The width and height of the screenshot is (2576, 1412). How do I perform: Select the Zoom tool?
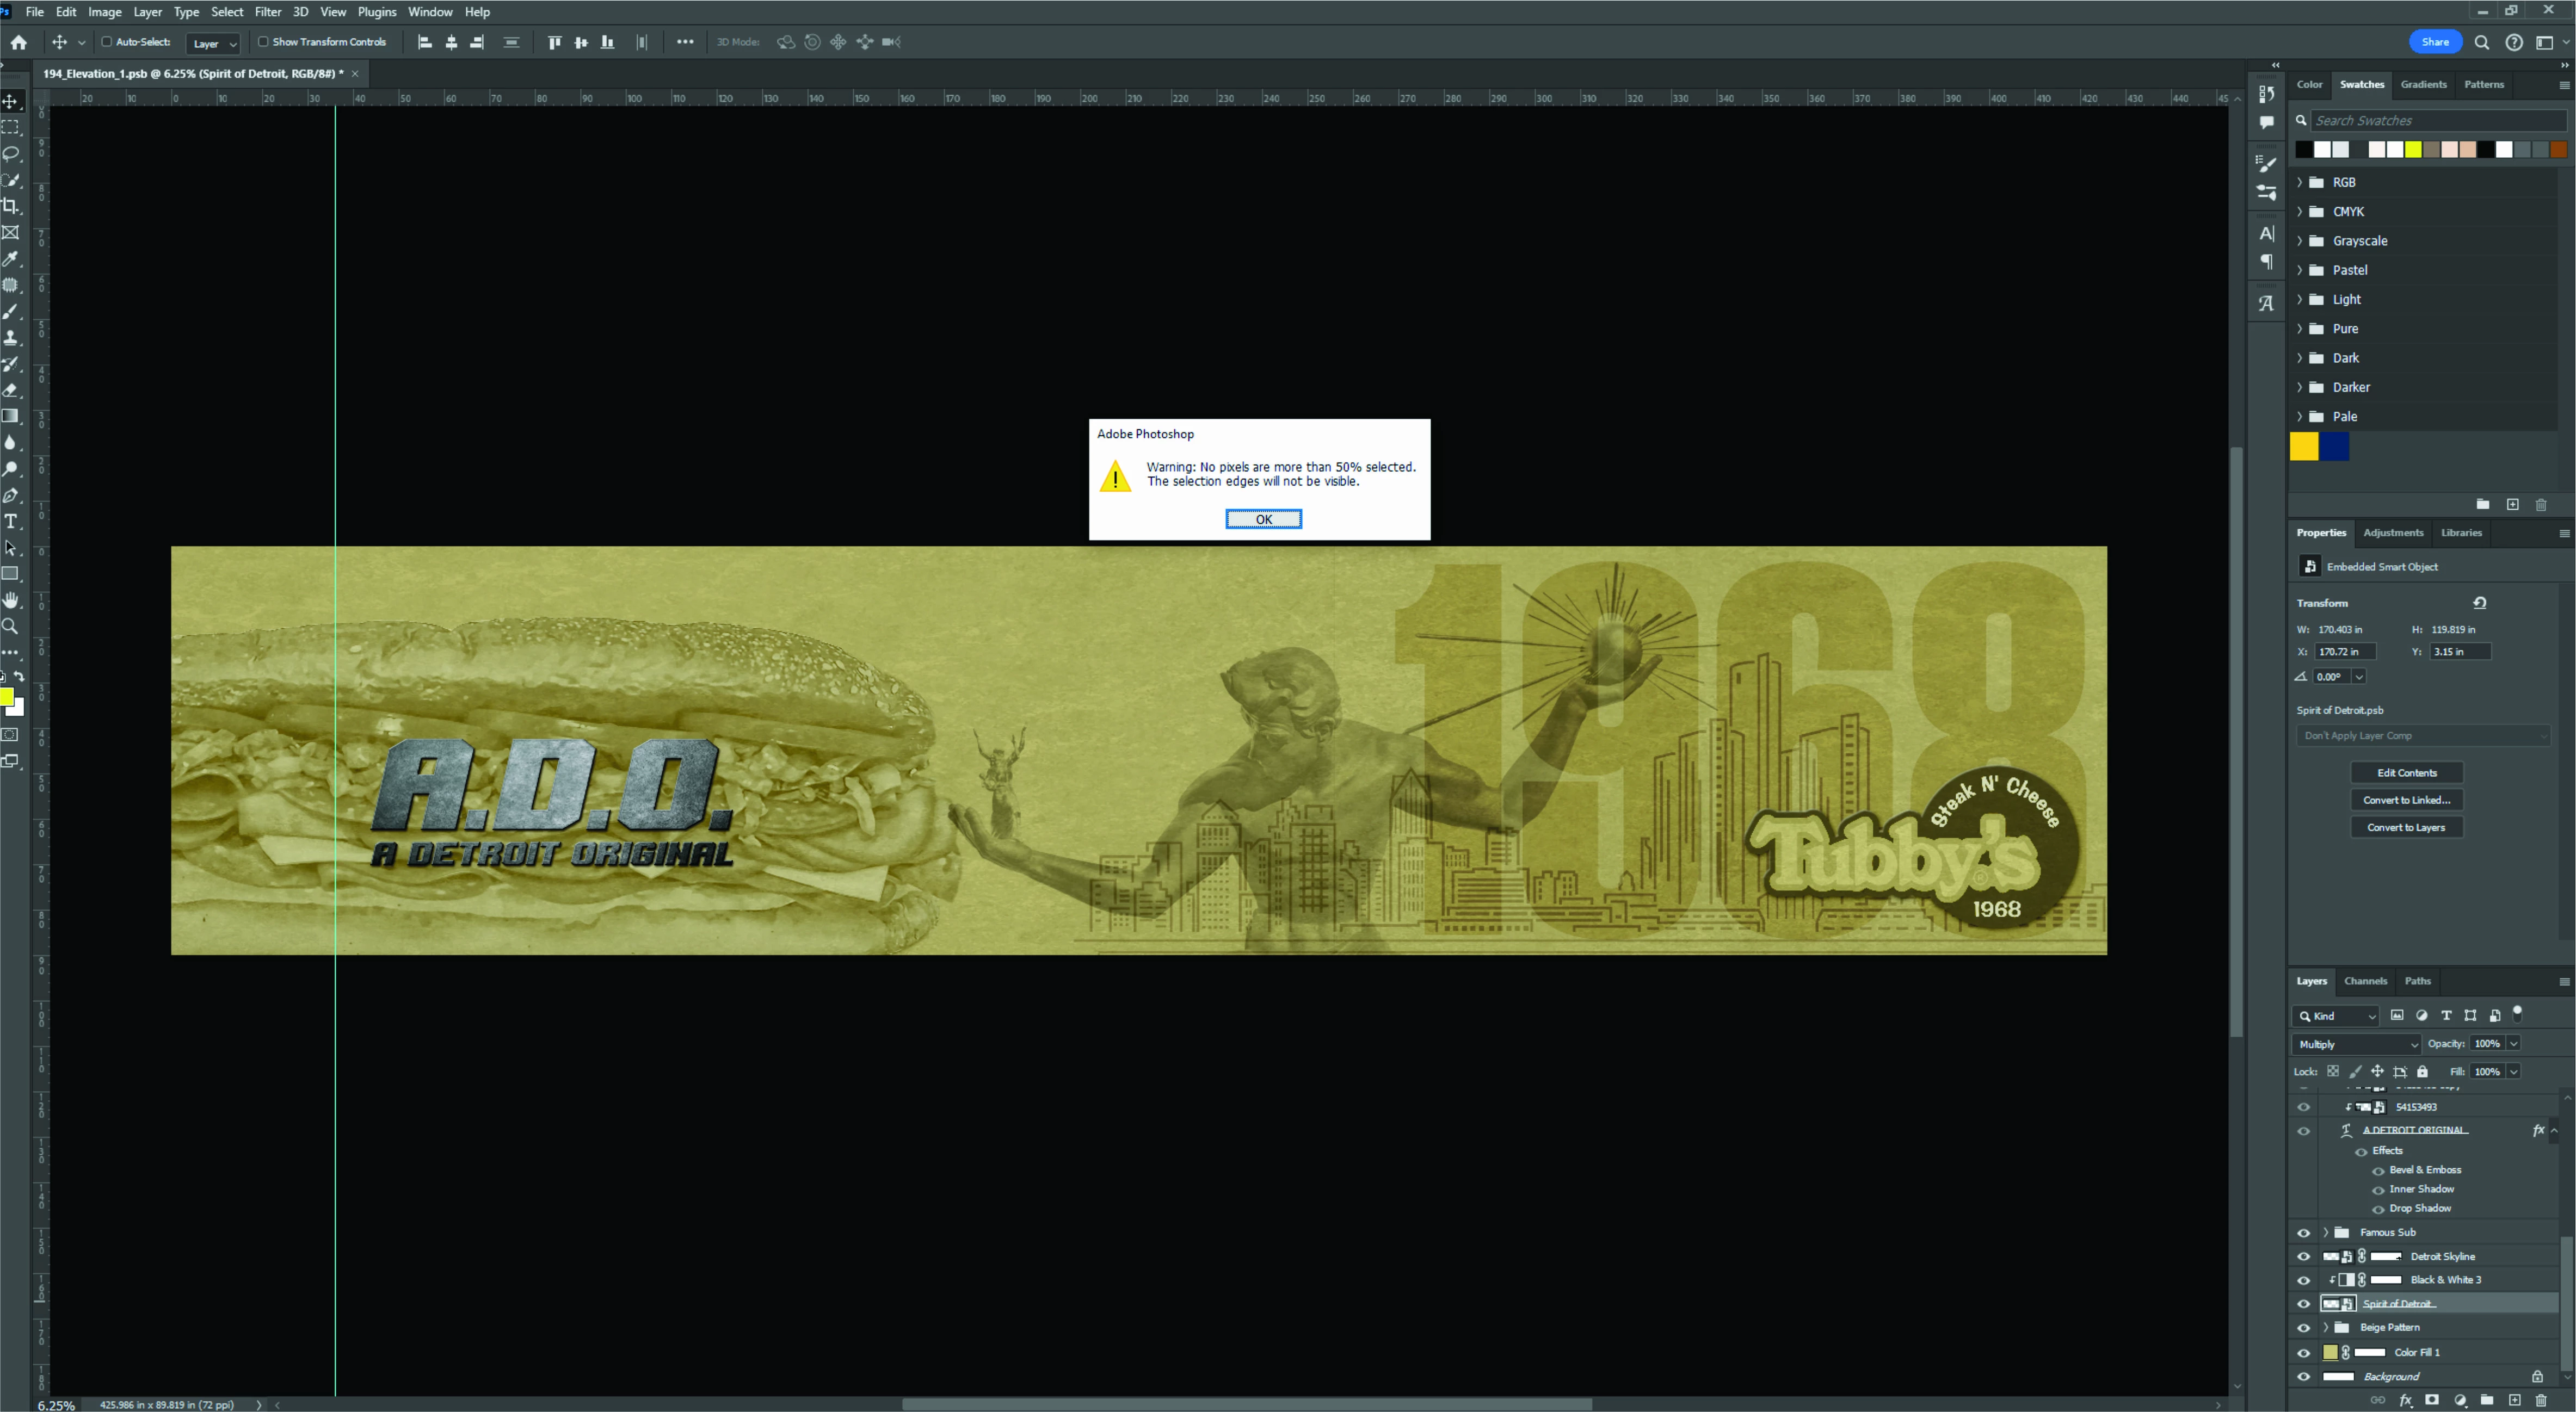tap(11, 627)
